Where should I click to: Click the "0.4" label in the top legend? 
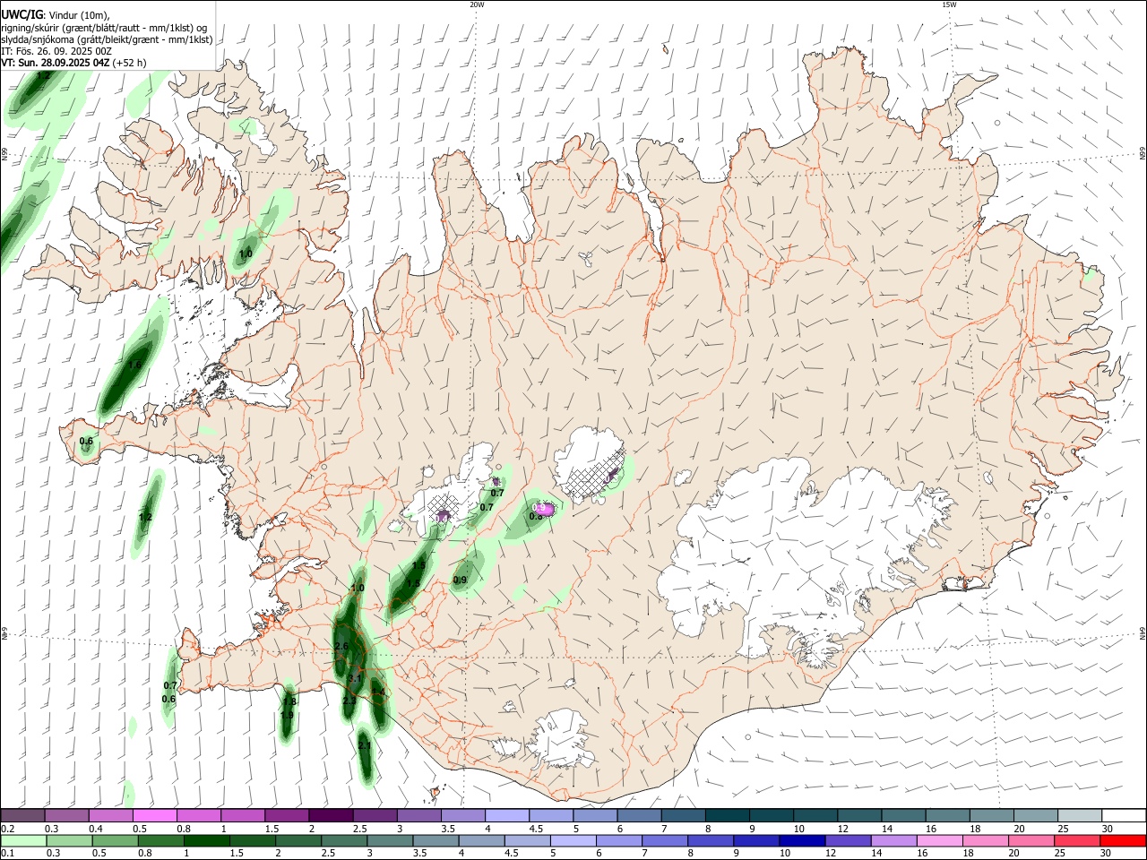(x=96, y=829)
